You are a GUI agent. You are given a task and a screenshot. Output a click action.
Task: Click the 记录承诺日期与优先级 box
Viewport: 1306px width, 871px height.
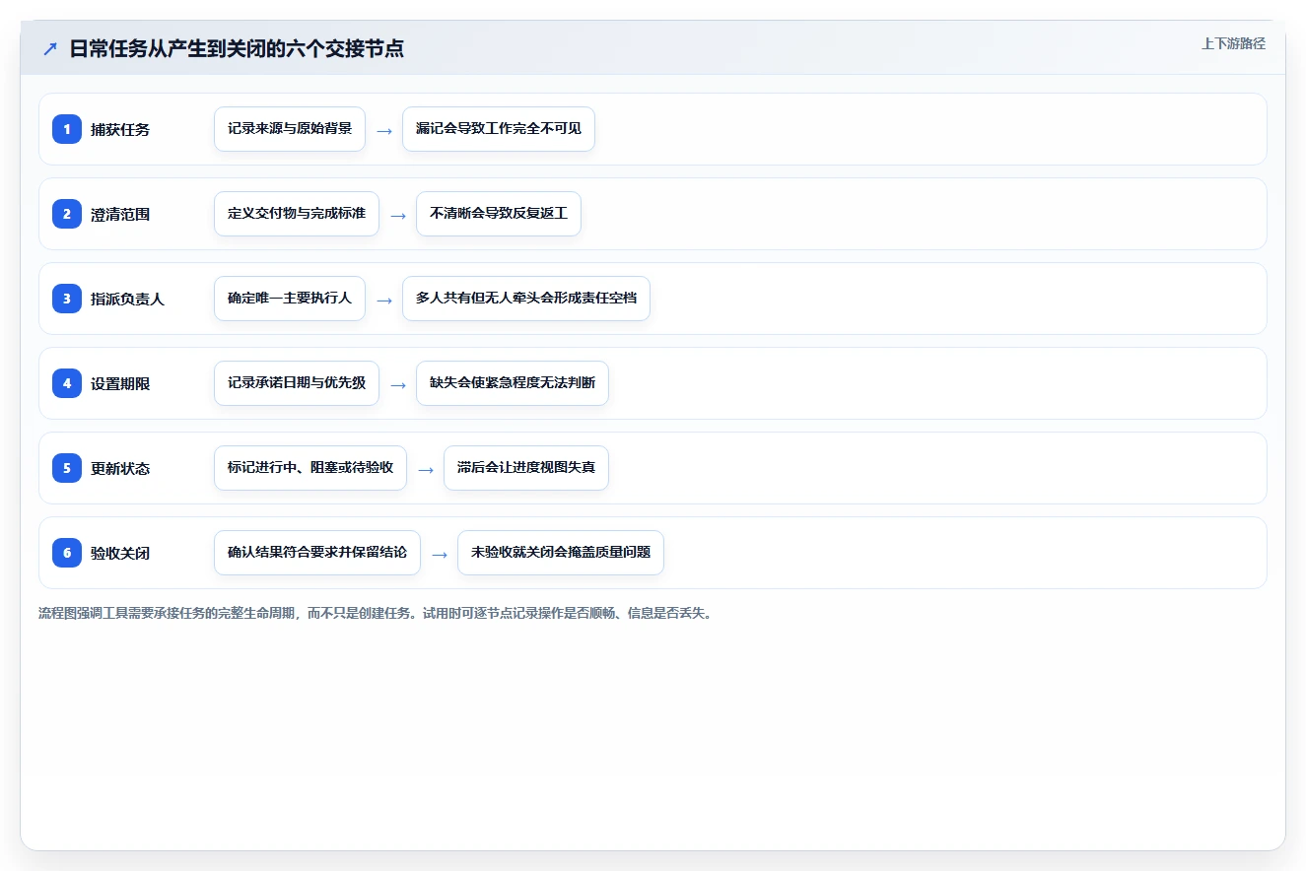297,383
